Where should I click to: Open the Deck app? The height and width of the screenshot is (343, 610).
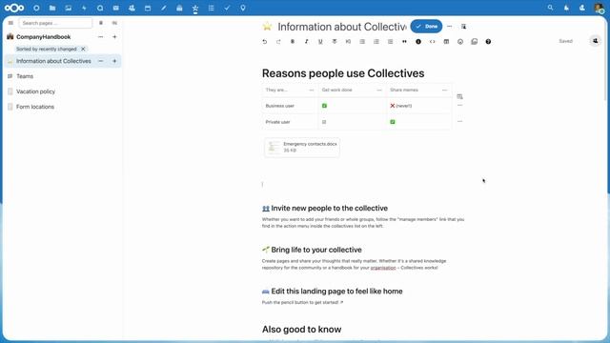(x=179, y=8)
